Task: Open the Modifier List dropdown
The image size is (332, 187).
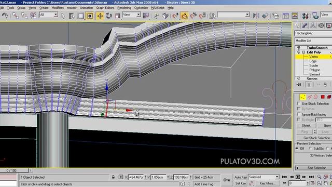Action: [313, 41]
